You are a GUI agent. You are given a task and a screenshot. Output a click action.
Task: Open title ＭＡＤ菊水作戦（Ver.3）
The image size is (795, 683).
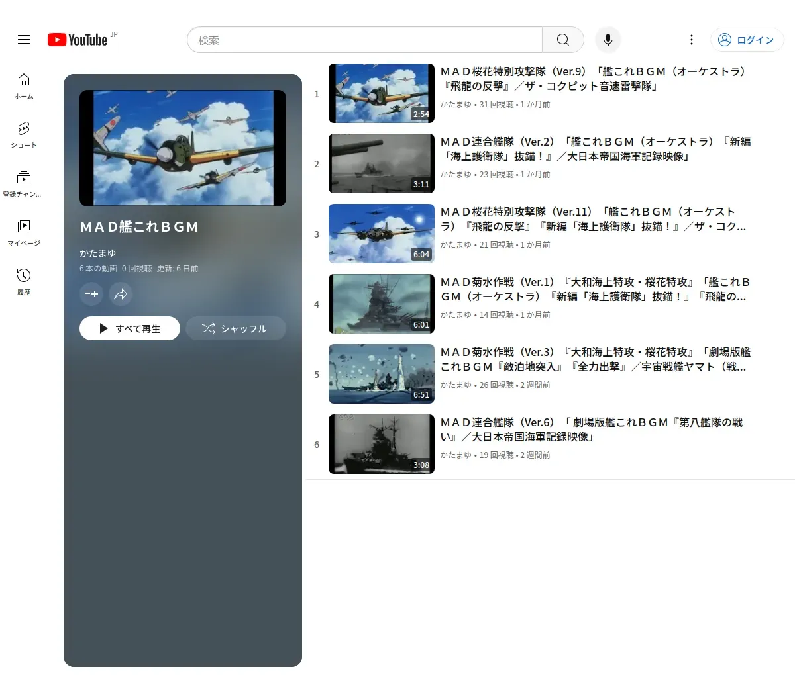(x=596, y=359)
